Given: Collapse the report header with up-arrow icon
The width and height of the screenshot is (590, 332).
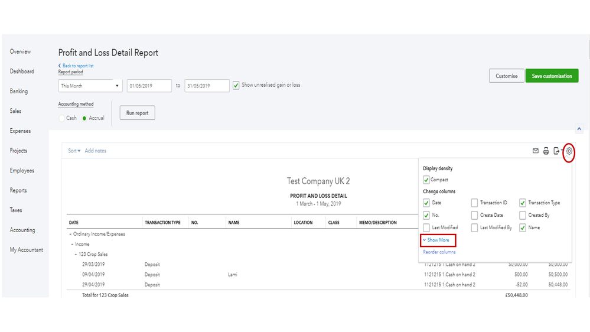Looking at the screenshot, I should pyautogui.click(x=579, y=129).
